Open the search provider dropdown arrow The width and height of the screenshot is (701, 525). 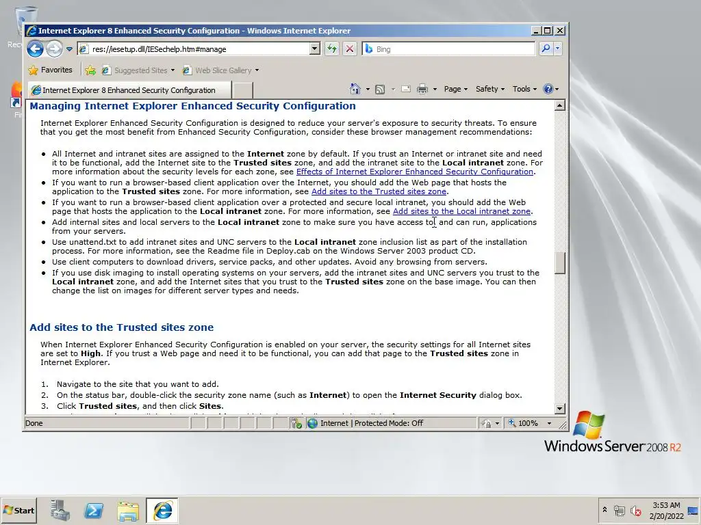557,49
